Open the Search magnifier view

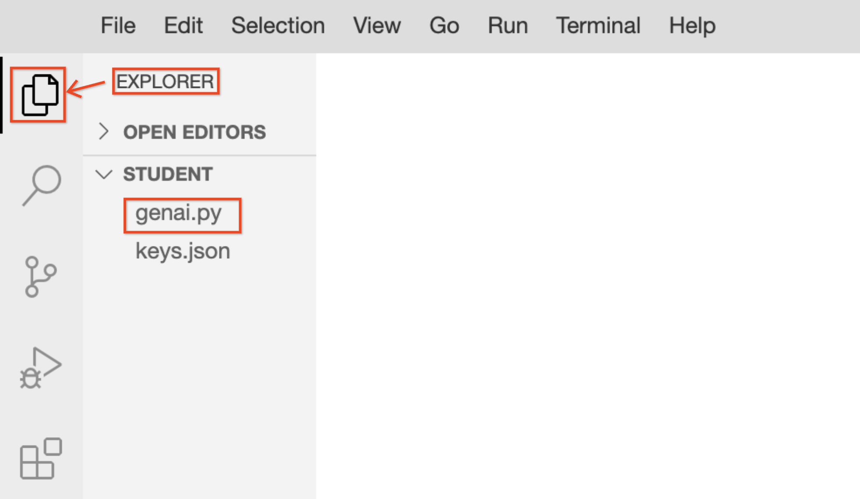pyautogui.click(x=42, y=186)
